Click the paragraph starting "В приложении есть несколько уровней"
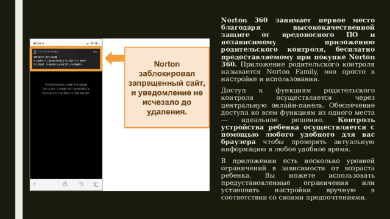Image resolution: width=390 pixels, height=219 pixels. 298,179
